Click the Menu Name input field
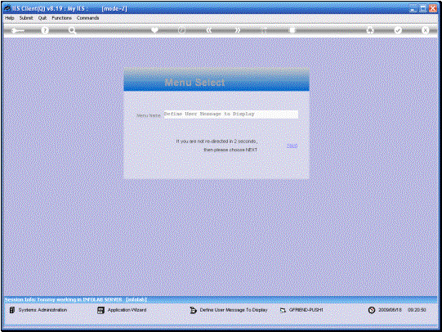442x332 pixels. 231,114
